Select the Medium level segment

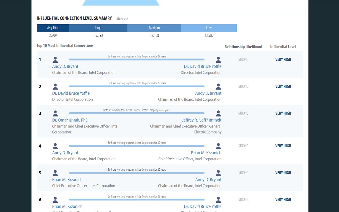[154, 28]
